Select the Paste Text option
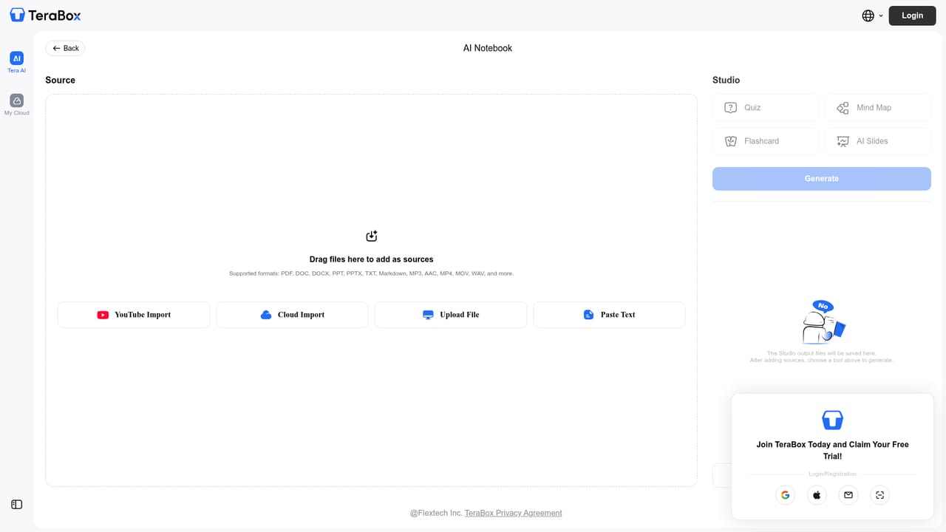946x532 pixels. pos(609,315)
